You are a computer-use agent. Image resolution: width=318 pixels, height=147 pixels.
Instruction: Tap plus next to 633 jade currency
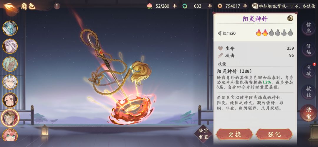pos(210,6)
